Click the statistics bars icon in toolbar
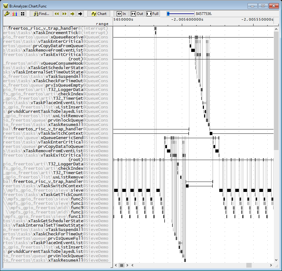 pos(15,14)
